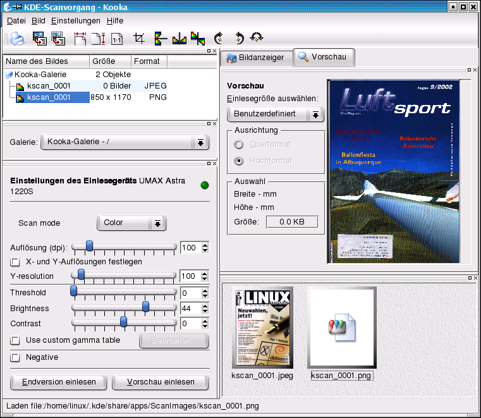Select the kscan_0001.jpeg thumbnail

[x=262, y=327]
